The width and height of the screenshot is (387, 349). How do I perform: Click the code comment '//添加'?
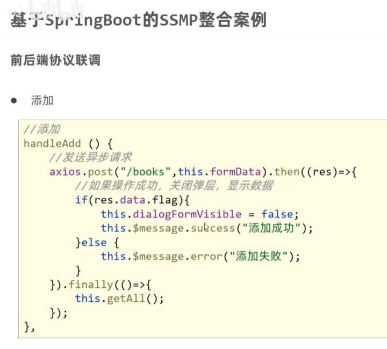[x=42, y=129]
